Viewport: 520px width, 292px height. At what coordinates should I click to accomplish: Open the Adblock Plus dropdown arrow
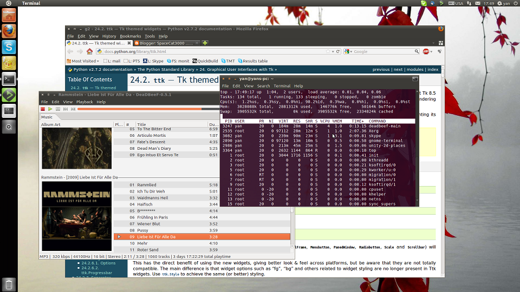click(x=431, y=52)
